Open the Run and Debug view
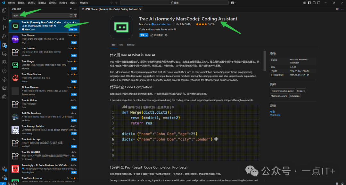The height and width of the screenshot is (185, 346). (4, 36)
